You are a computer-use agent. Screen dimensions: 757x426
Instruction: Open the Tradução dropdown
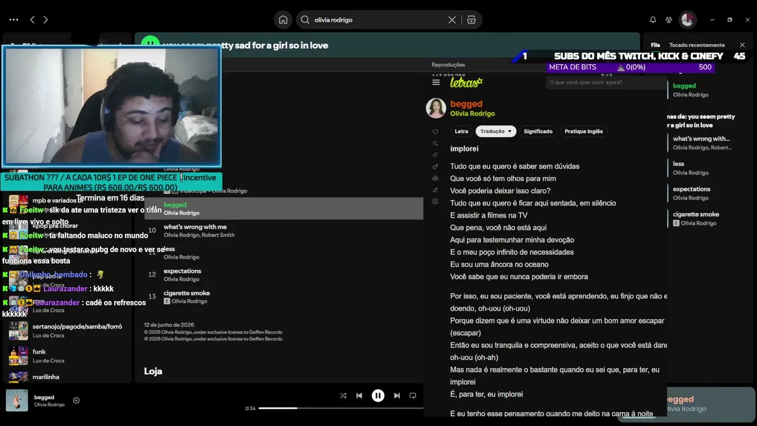point(496,131)
